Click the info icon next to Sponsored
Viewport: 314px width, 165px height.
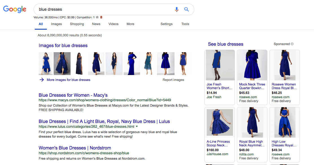[293, 44]
